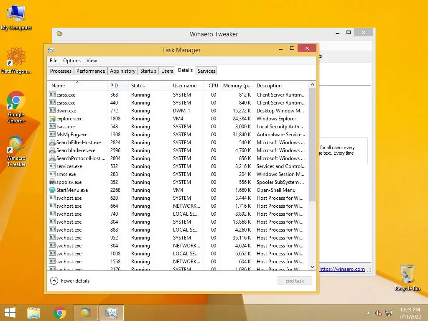Sort by the CPU column header
Screen dimensions: 428x321
pos(212,85)
